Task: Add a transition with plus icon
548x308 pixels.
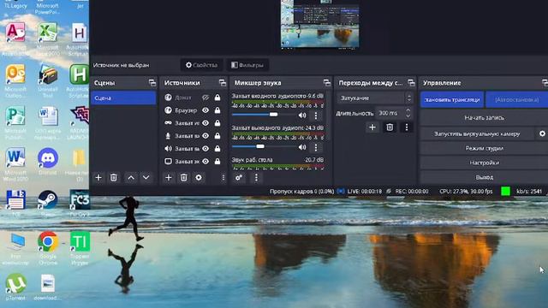Action: pyautogui.click(x=372, y=127)
